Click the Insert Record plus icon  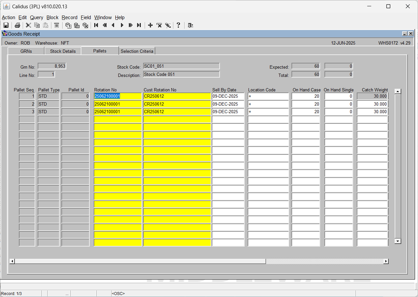coord(150,25)
